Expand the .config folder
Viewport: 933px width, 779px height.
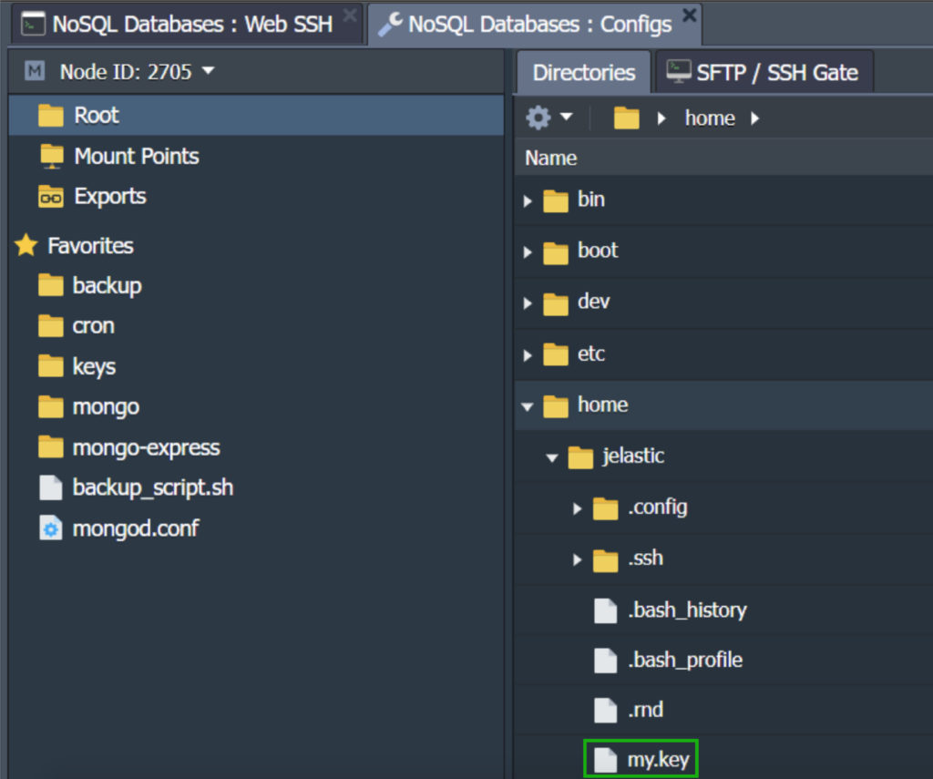[577, 508]
